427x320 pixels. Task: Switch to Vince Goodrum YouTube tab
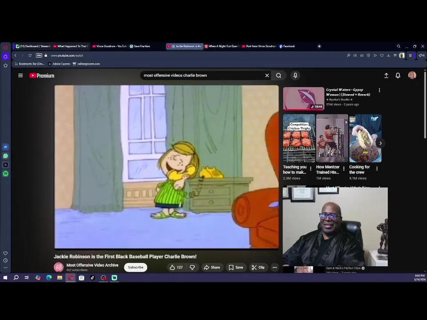click(x=109, y=46)
